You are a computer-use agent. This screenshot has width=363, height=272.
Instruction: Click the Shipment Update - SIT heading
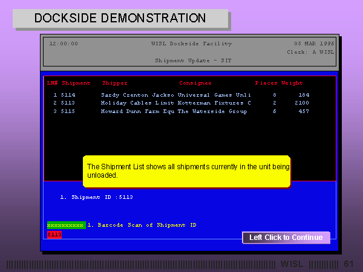193,60
